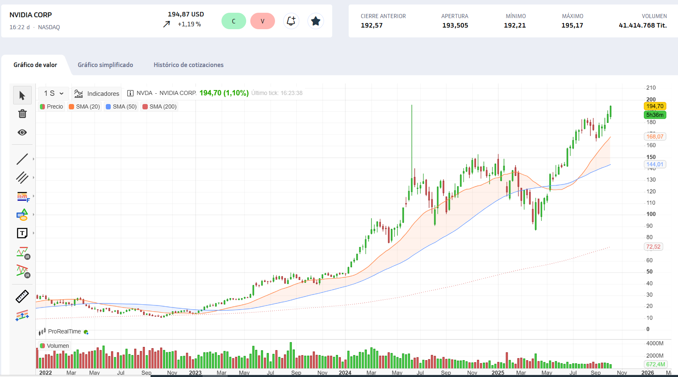Open the 1 S timeframe dropdown
This screenshot has width=678, height=377.
pyautogui.click(x=54, y=93)
